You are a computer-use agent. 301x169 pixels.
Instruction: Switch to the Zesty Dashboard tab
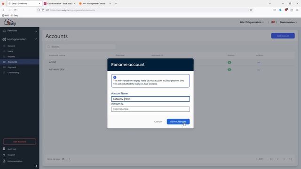(x=24, y=3)
